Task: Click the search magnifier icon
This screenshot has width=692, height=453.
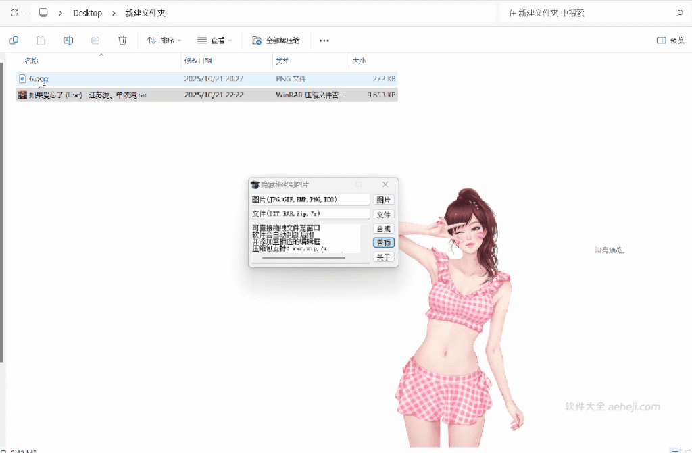Action: 681,12
